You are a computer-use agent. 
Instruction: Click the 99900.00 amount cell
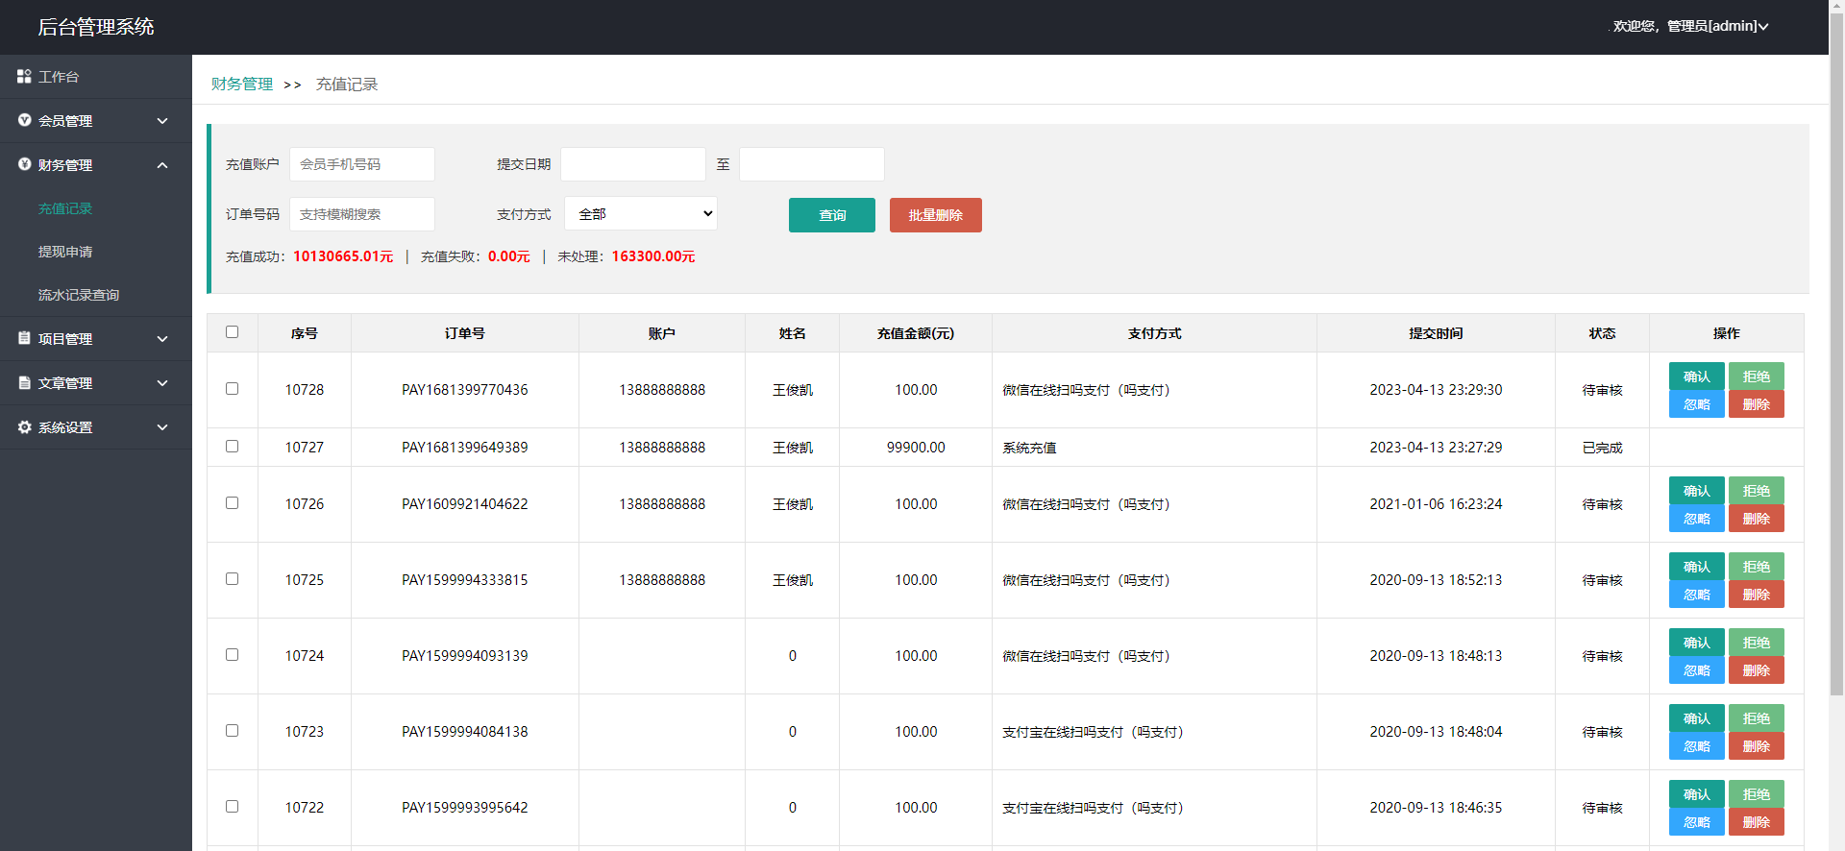pyautogui.click(x=916, y=448)
